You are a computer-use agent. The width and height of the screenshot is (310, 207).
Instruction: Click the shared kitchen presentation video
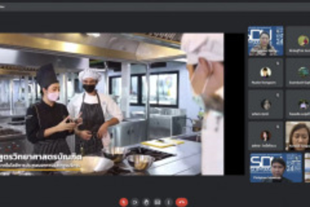[x=112, y=104]
